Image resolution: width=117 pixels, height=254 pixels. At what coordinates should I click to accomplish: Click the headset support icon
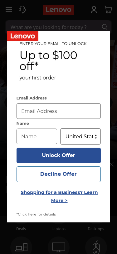click(22, 10)
